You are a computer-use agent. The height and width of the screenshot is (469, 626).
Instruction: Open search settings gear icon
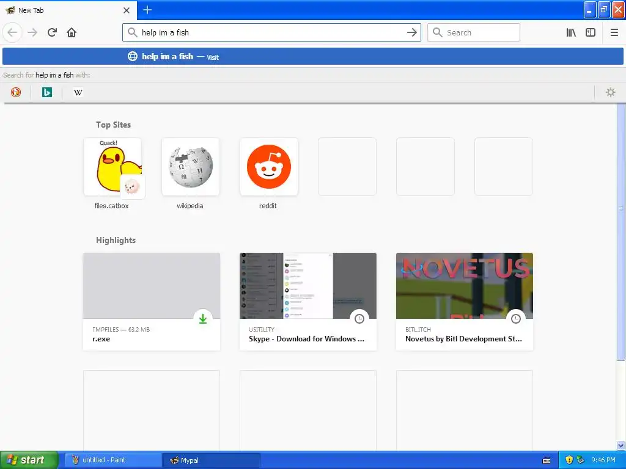(x=611, y=92)
